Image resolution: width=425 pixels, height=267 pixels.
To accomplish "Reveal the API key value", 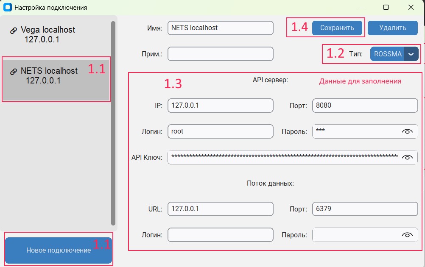I will [407, 157].
